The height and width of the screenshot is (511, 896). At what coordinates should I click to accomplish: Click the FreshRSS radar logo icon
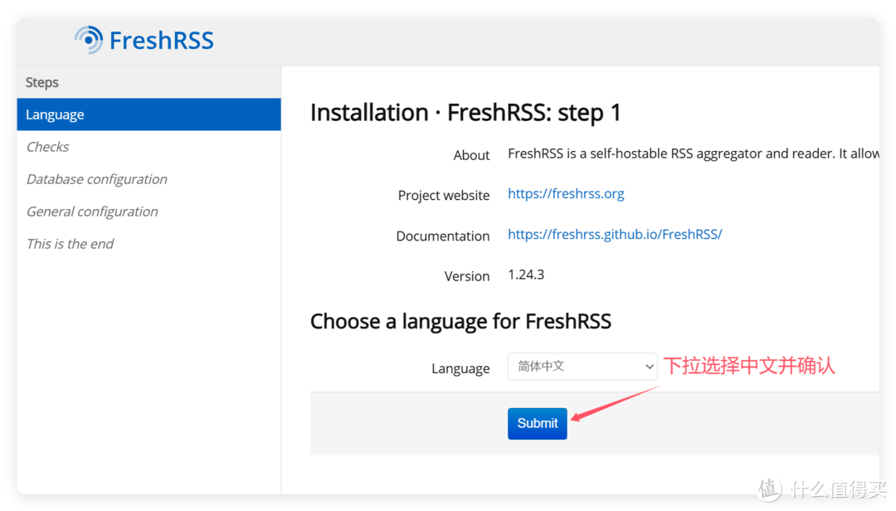88,40
